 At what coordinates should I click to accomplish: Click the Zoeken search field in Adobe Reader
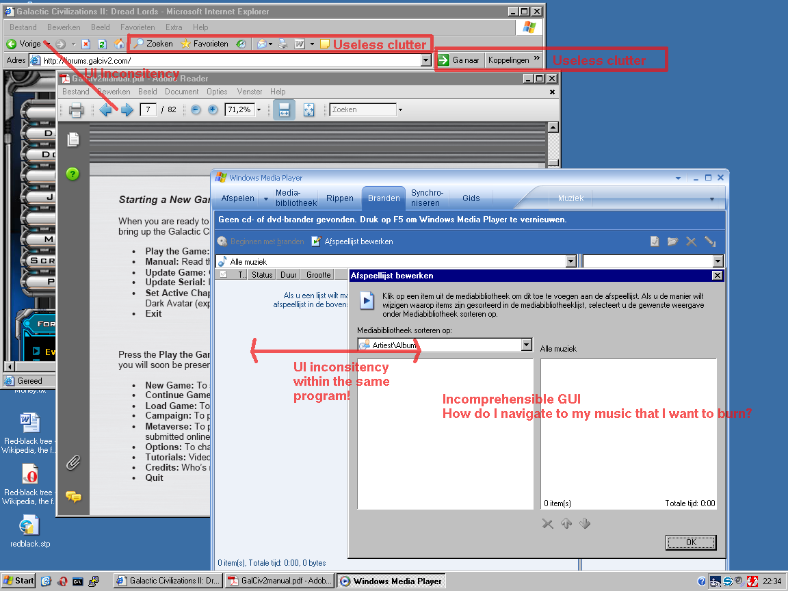363,109
